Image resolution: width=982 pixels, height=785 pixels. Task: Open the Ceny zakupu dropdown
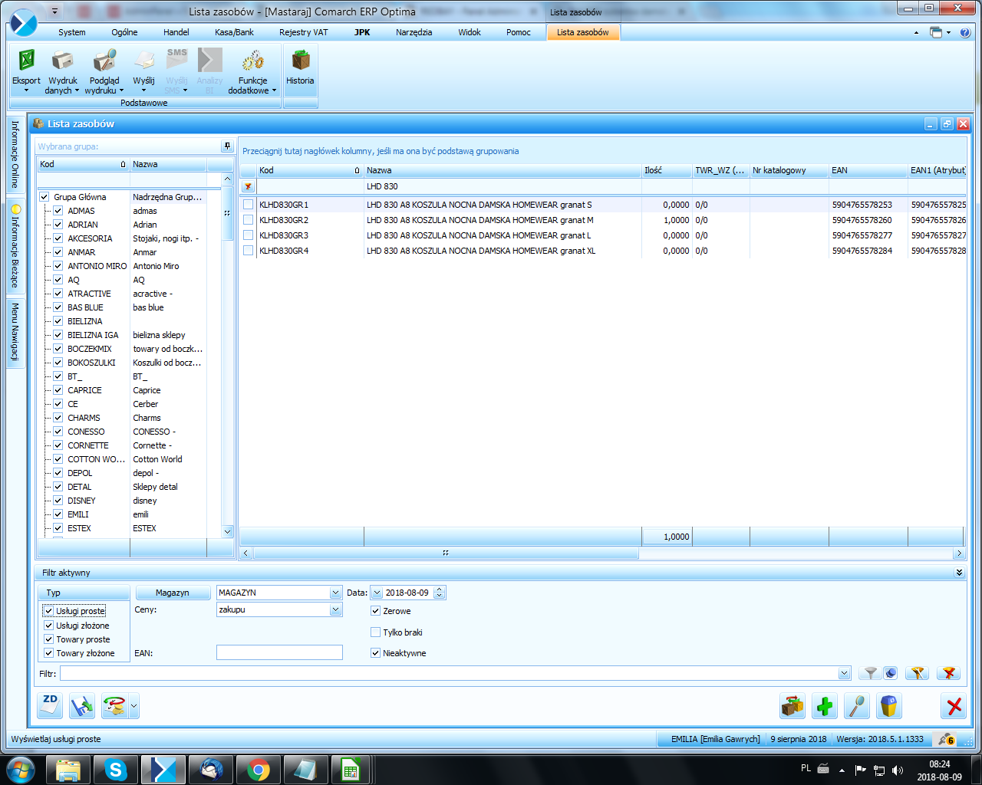335,609
